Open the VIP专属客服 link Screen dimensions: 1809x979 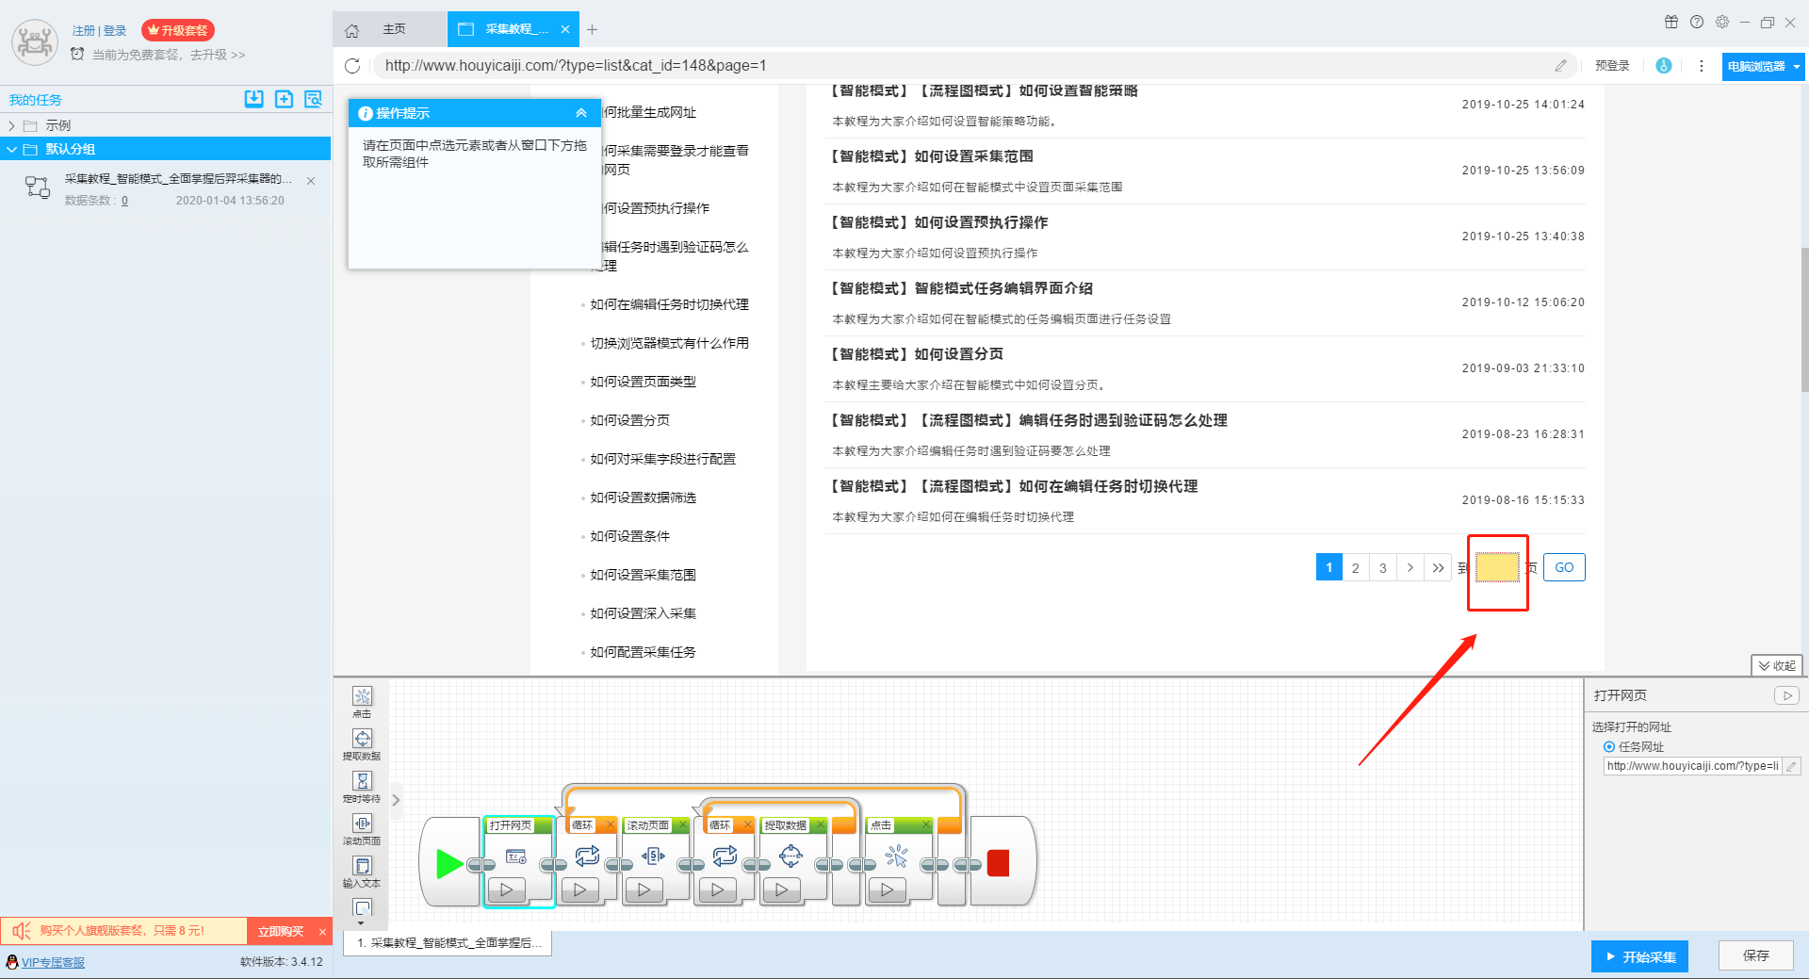coord(53,962)
